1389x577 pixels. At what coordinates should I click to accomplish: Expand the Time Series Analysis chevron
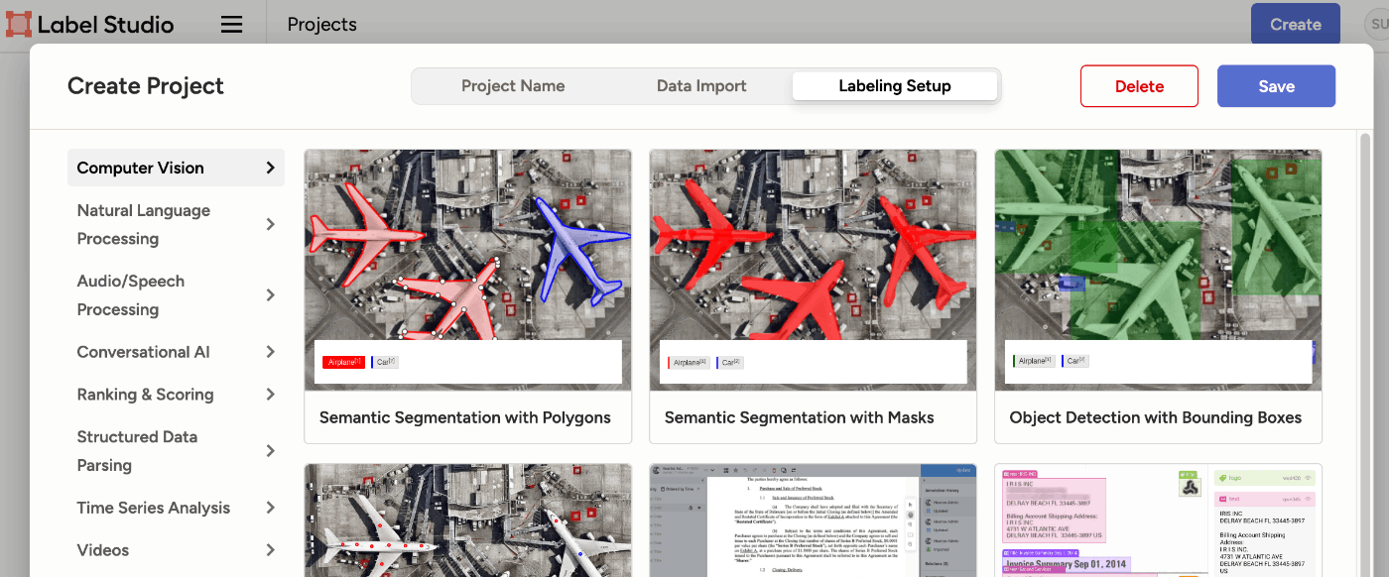point(270,508)
